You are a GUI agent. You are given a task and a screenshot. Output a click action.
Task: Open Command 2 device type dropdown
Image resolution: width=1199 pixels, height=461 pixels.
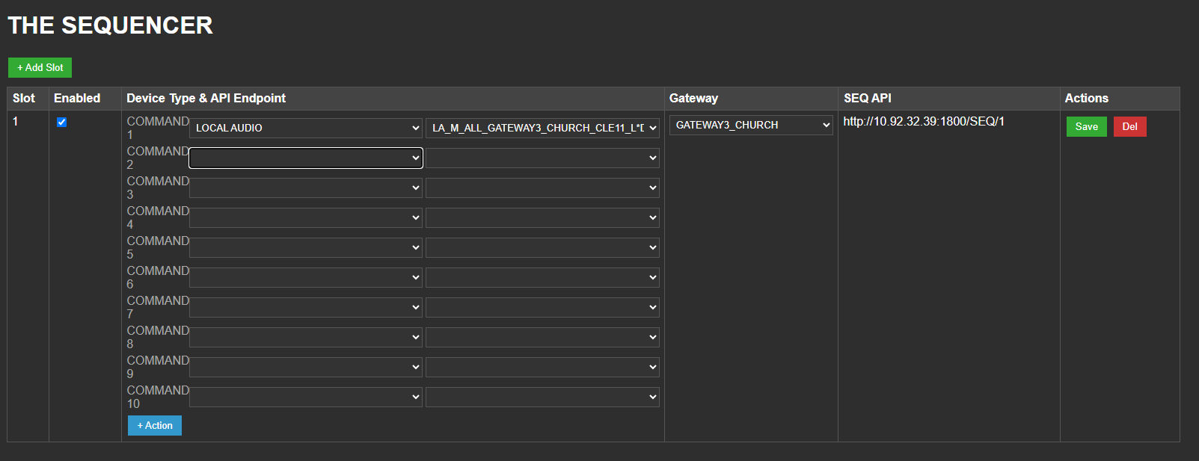pos(305,158)
